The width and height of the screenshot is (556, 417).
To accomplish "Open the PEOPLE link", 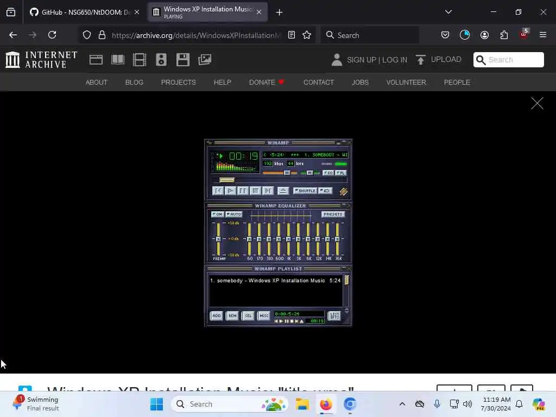I will coord(457,83).
